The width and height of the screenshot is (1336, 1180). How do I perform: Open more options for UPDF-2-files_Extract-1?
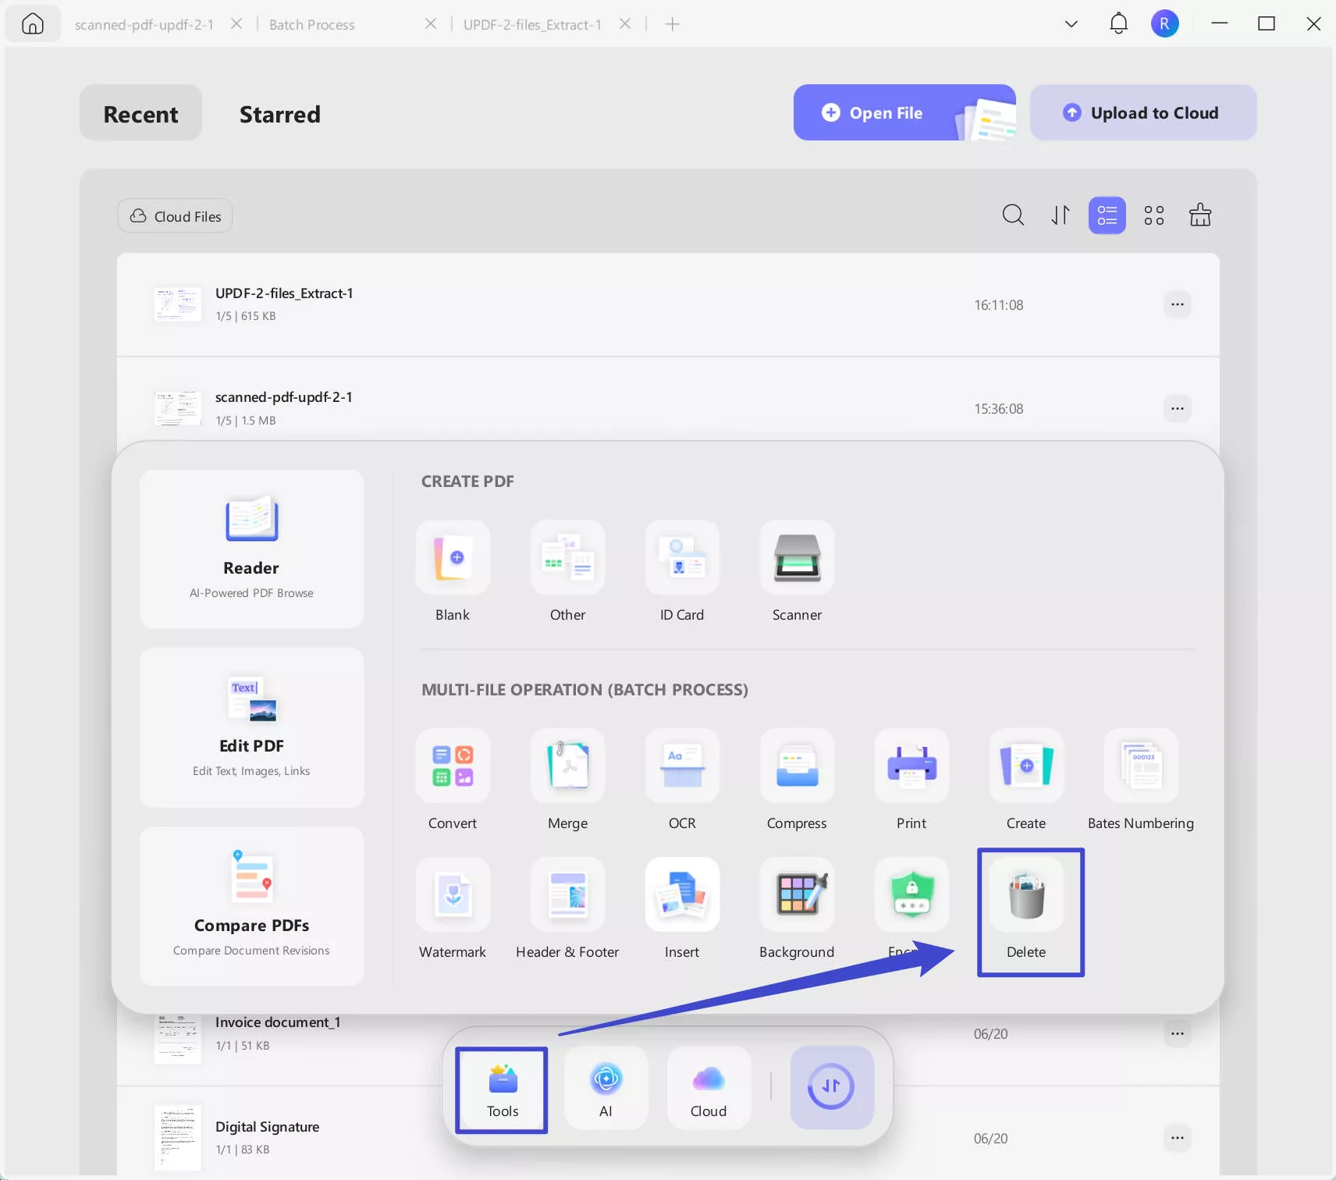[x=1177, y=304]
